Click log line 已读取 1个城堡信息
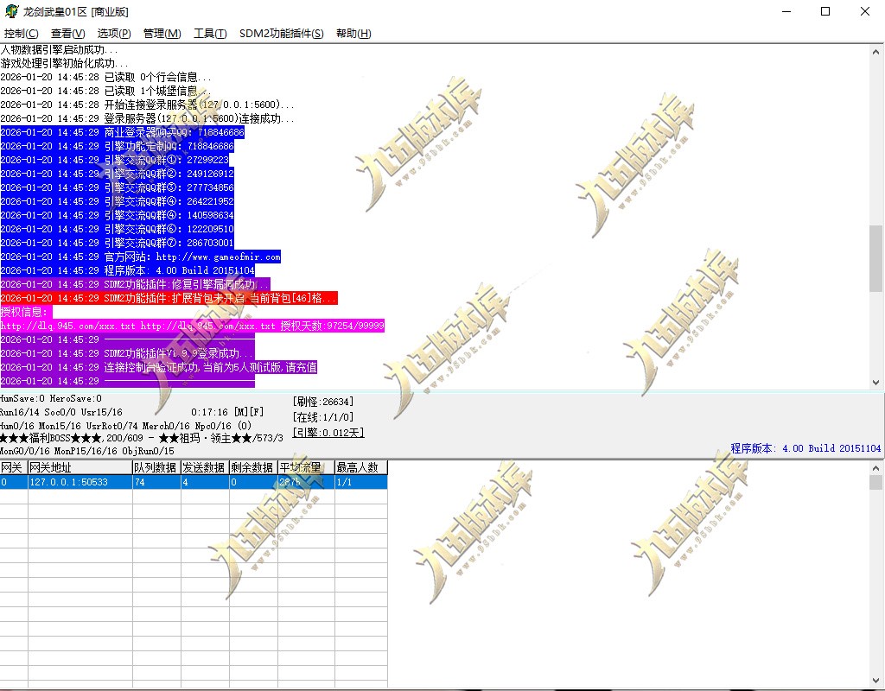 [x=106, y=91]
